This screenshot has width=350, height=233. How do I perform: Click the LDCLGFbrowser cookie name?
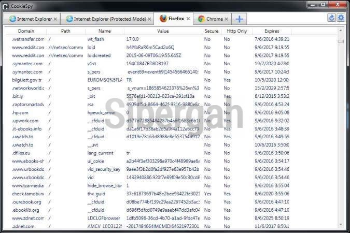point(104,219)
